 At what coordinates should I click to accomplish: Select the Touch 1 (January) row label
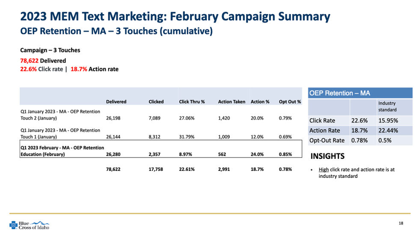(x=60, y=134)
